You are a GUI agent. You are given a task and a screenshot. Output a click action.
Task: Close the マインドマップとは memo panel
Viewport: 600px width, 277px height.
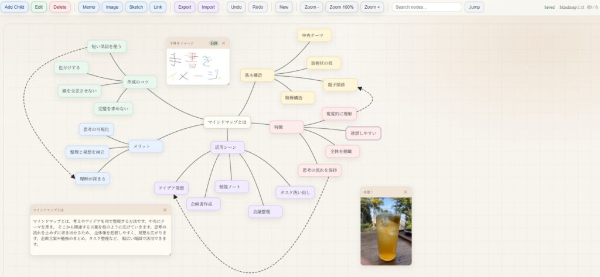coord(165,210)
